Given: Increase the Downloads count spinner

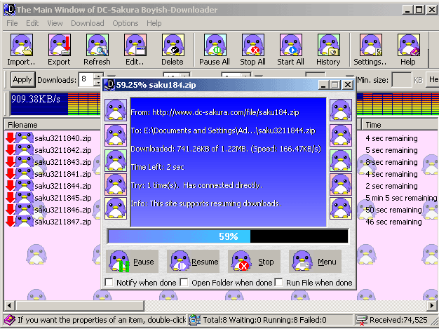Looking at the screenshot, I should [98, 76].
